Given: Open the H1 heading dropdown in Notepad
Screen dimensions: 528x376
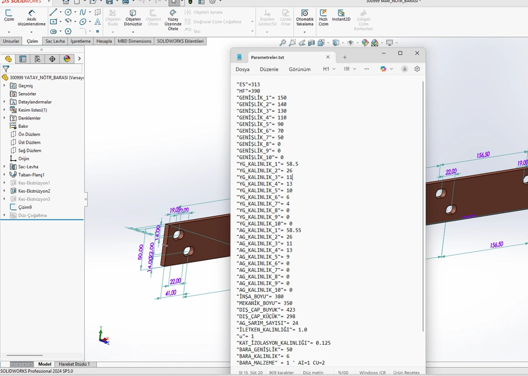Looking at the screenshot, I should point(329,69).
